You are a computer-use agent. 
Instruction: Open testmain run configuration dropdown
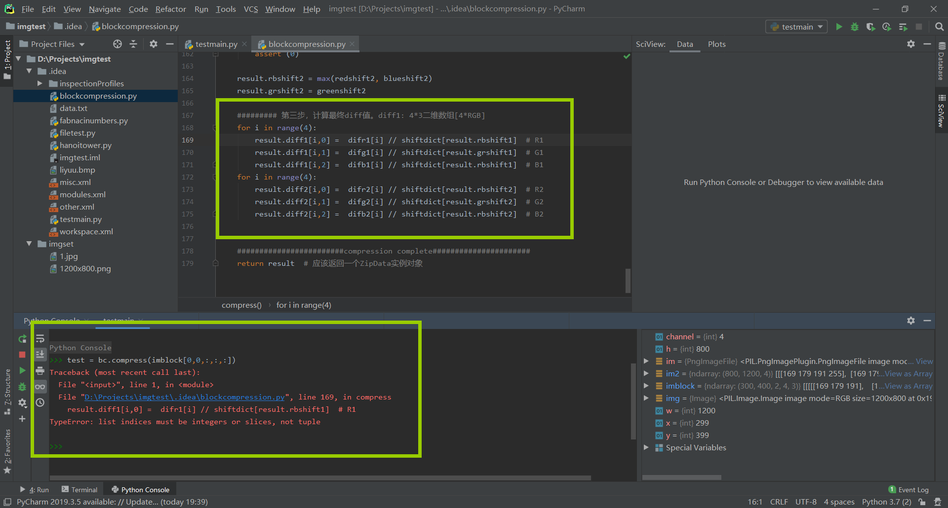[x=796, y=27]
